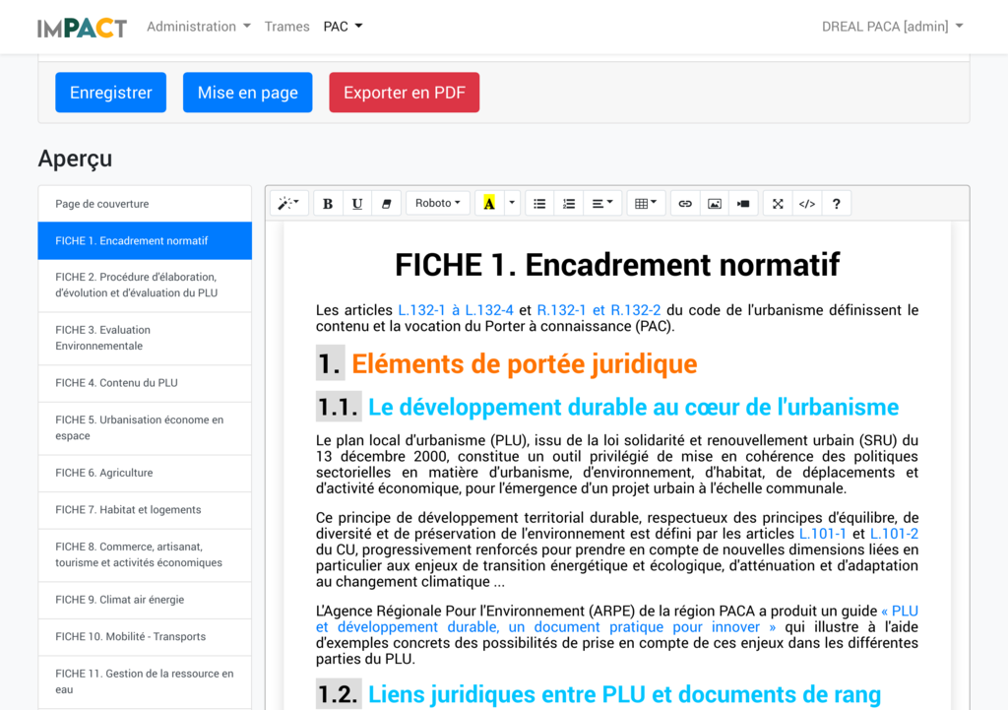Open the DREAL PACA [admin] user menu
The image size is (1008, 710).
click(892, 27)
